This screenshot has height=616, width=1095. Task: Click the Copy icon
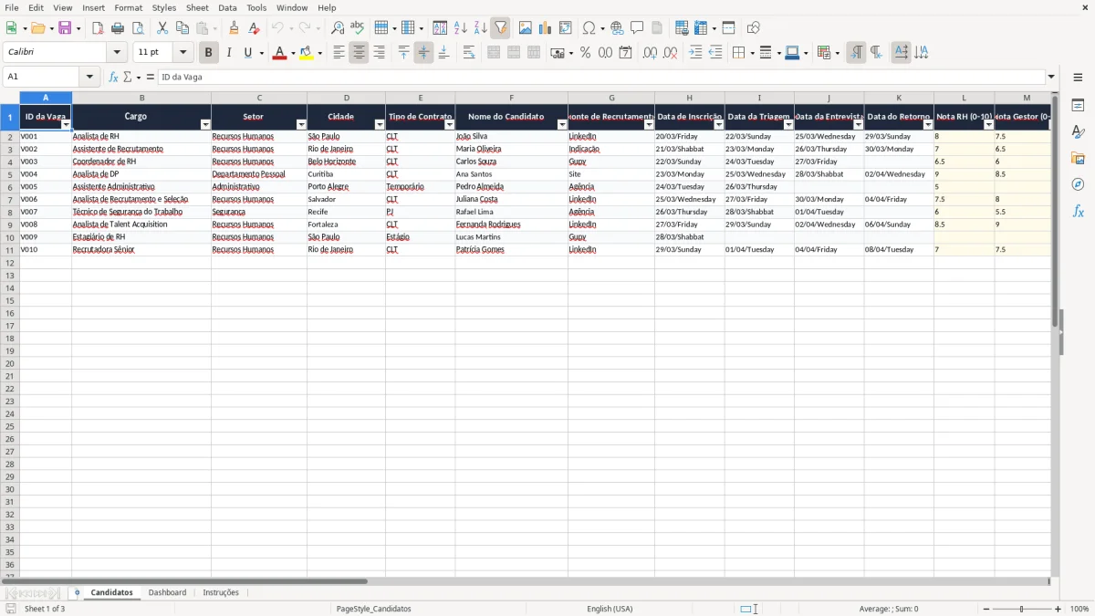[x=182, y=28]
